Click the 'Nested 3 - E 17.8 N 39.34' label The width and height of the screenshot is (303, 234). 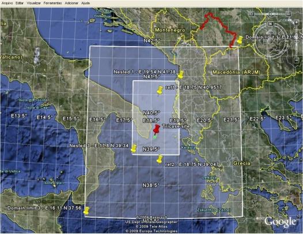point(99,146)
